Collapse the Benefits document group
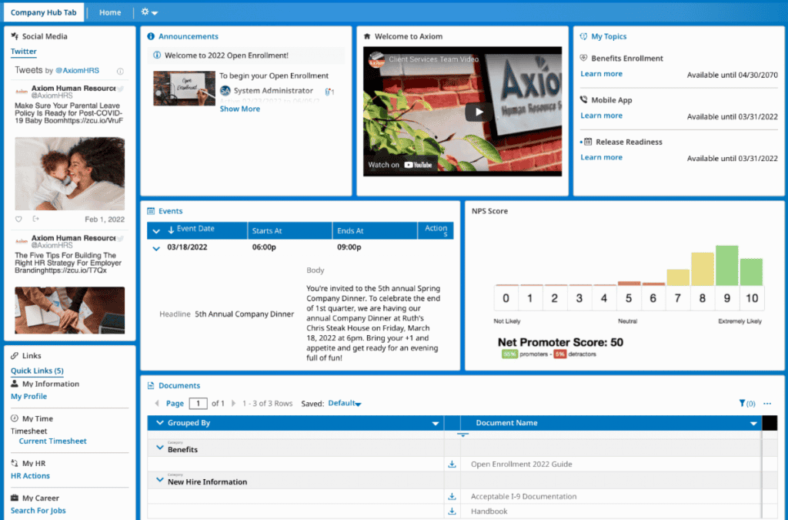 (159, 445)
